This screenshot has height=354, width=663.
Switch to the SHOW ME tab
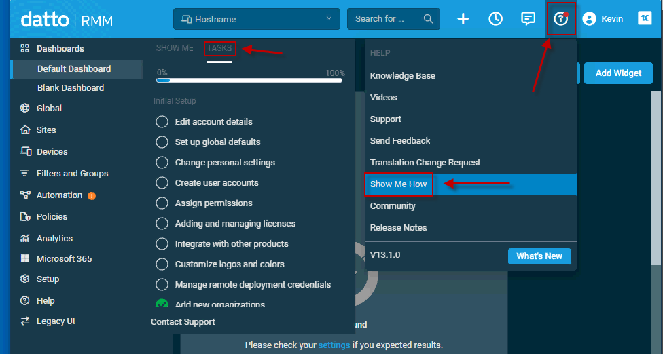pos(175,48)
